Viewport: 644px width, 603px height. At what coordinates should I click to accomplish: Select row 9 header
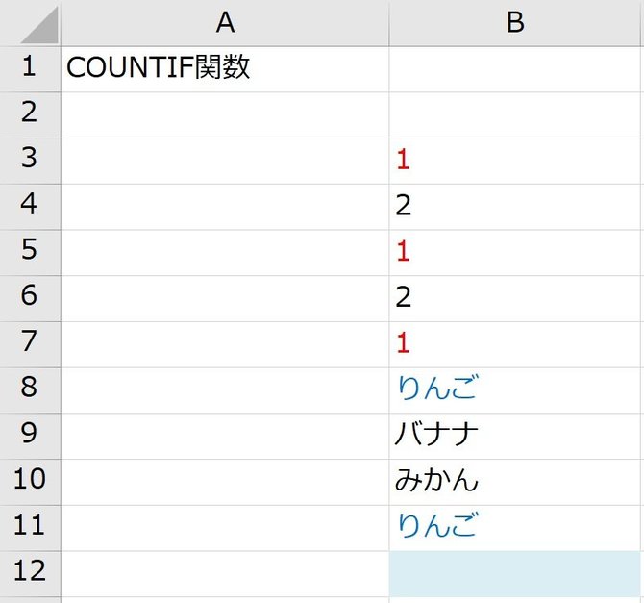click(x=30, y=437)
